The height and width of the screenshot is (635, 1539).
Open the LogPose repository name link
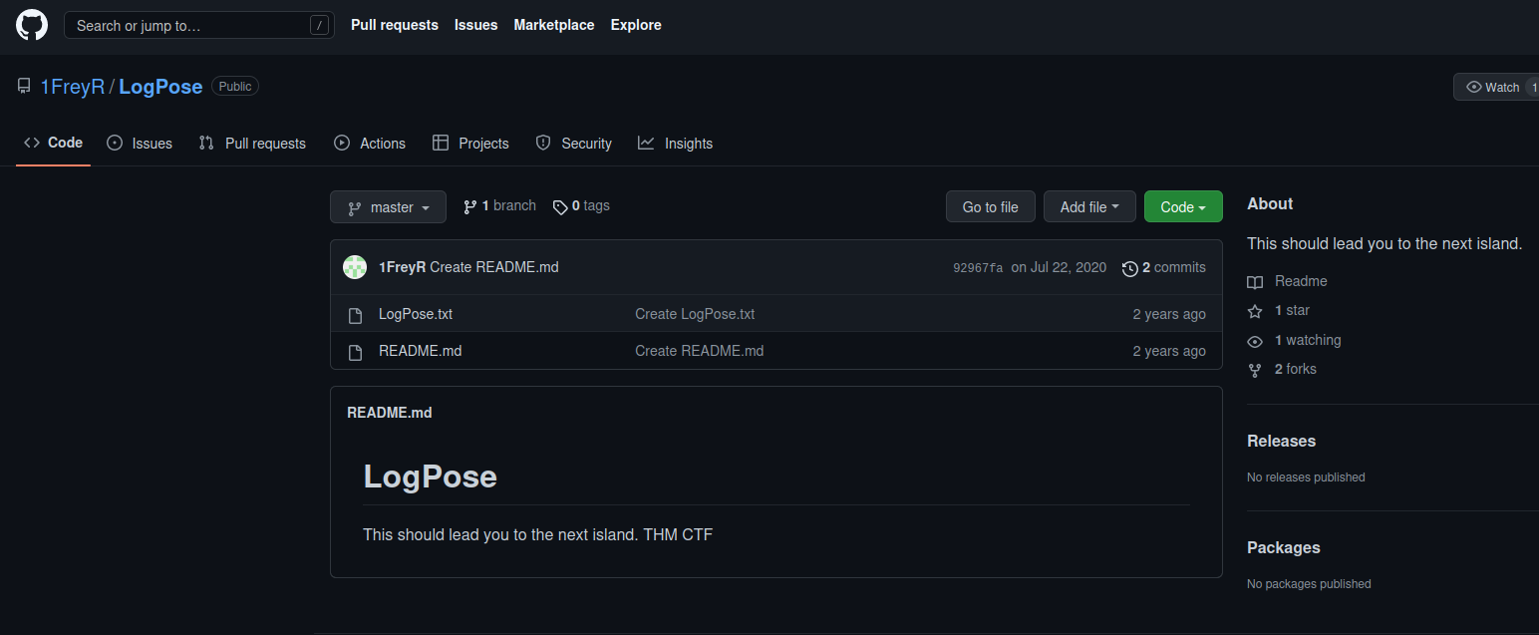(x=160, y=87)
